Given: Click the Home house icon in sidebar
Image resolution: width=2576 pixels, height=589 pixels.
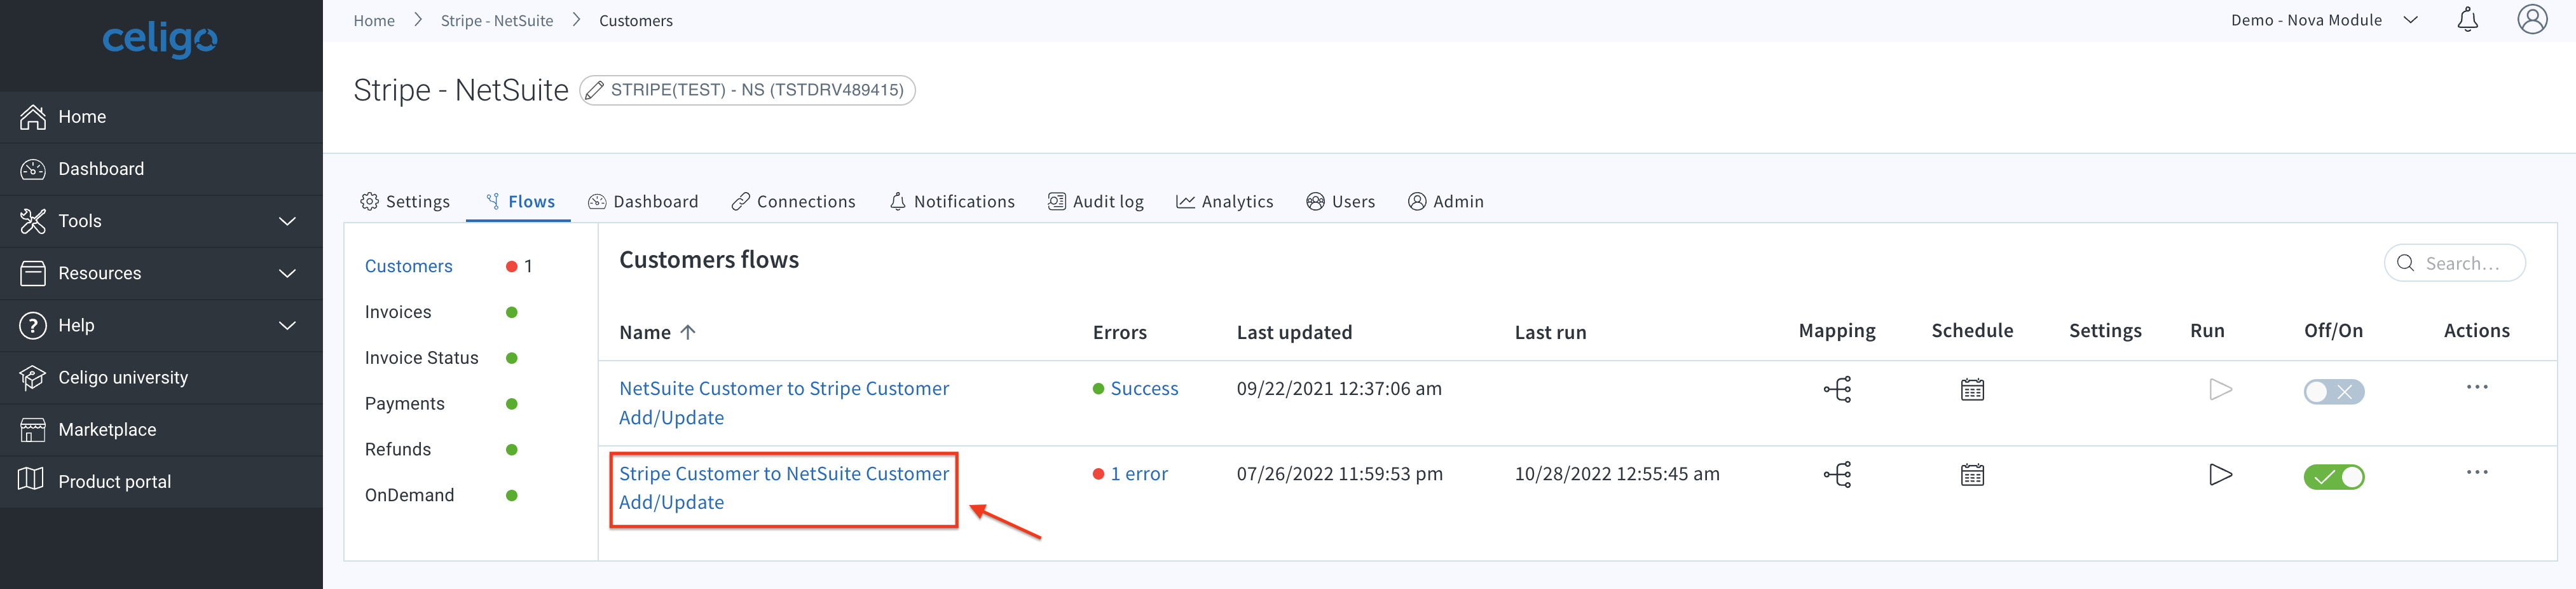Looking at the screenshot, I should [33, 117].
